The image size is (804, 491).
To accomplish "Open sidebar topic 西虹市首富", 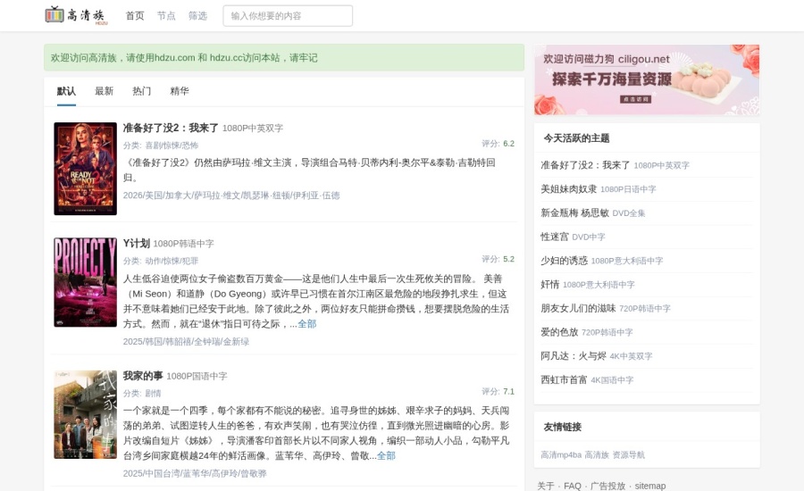I will pos(564,379).
